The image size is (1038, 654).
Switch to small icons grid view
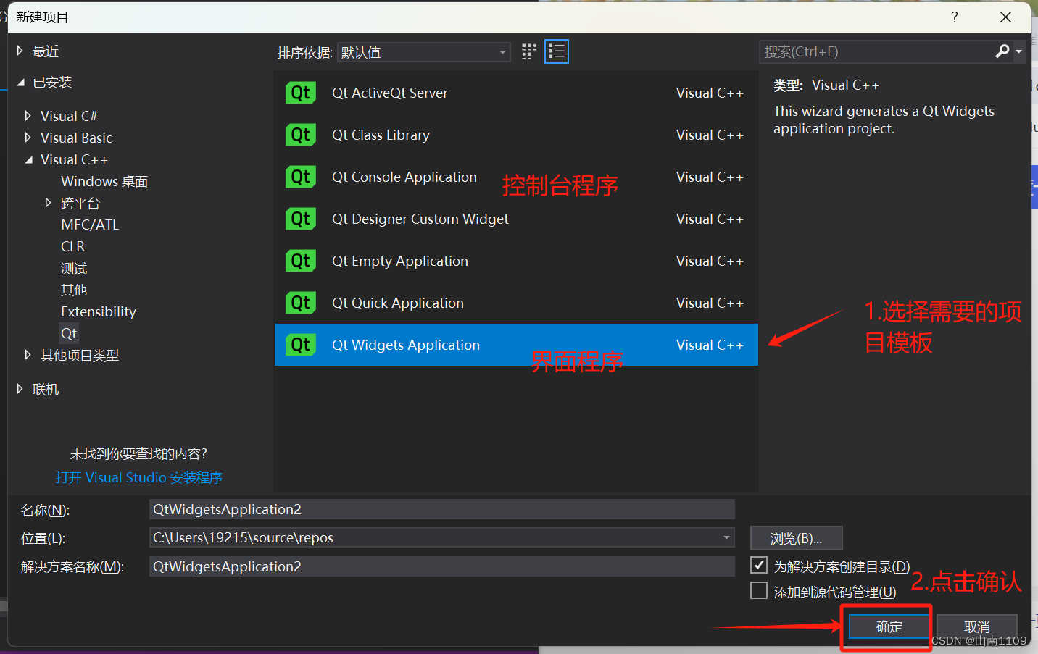pyautogui.click(x=529, y=51)
